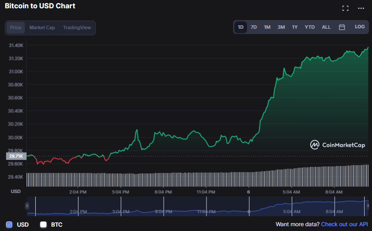Click the 29.71K price marker label

[x=16, y=156]
